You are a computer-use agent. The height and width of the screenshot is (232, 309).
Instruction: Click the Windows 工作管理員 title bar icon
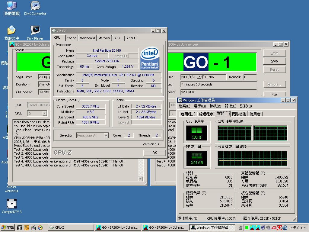[x=180, y=100]
